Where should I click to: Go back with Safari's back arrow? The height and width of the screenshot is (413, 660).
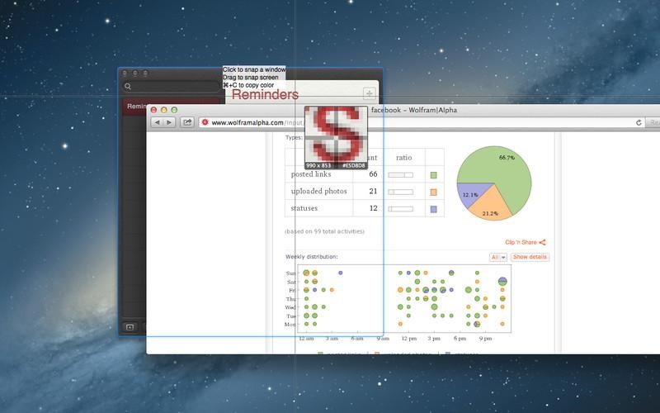click(158, 122)
